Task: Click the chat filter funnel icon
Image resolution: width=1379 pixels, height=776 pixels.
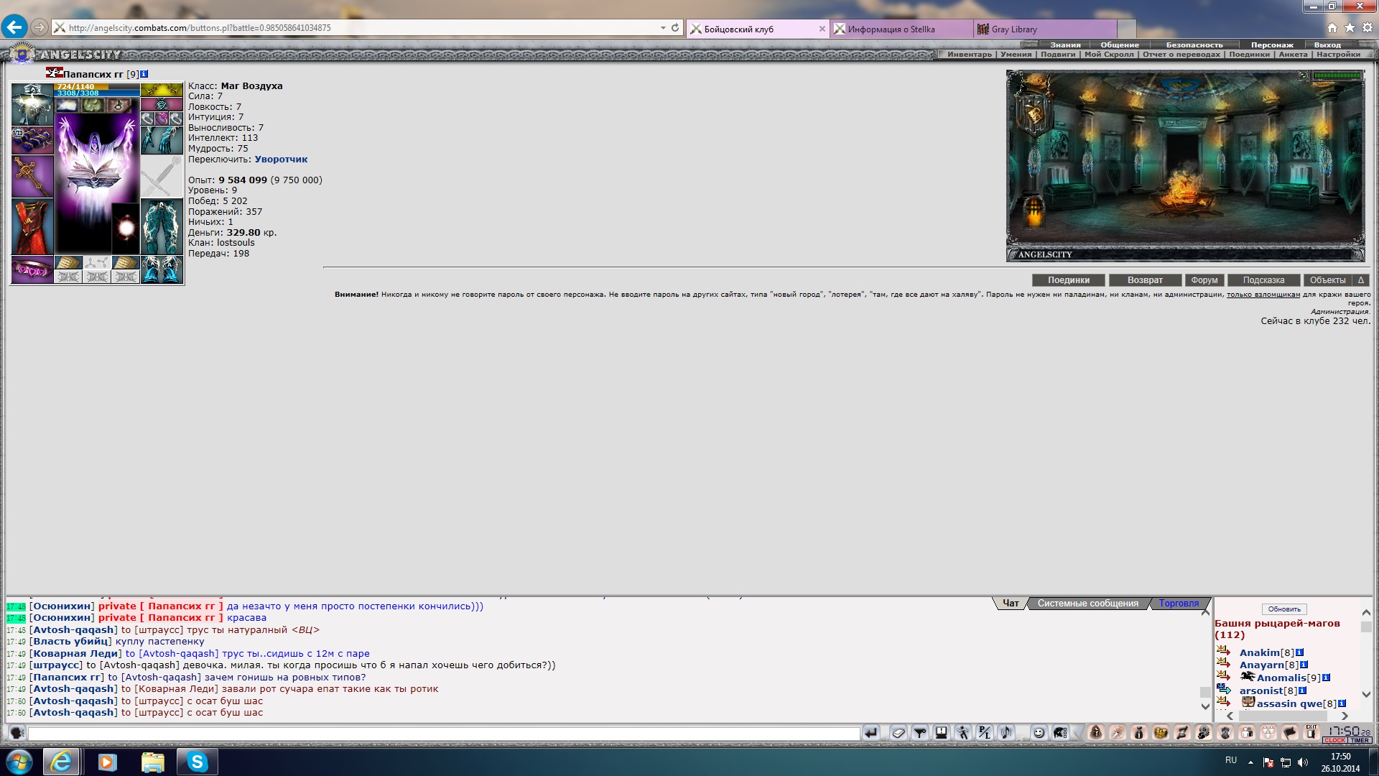Action: 919,733
